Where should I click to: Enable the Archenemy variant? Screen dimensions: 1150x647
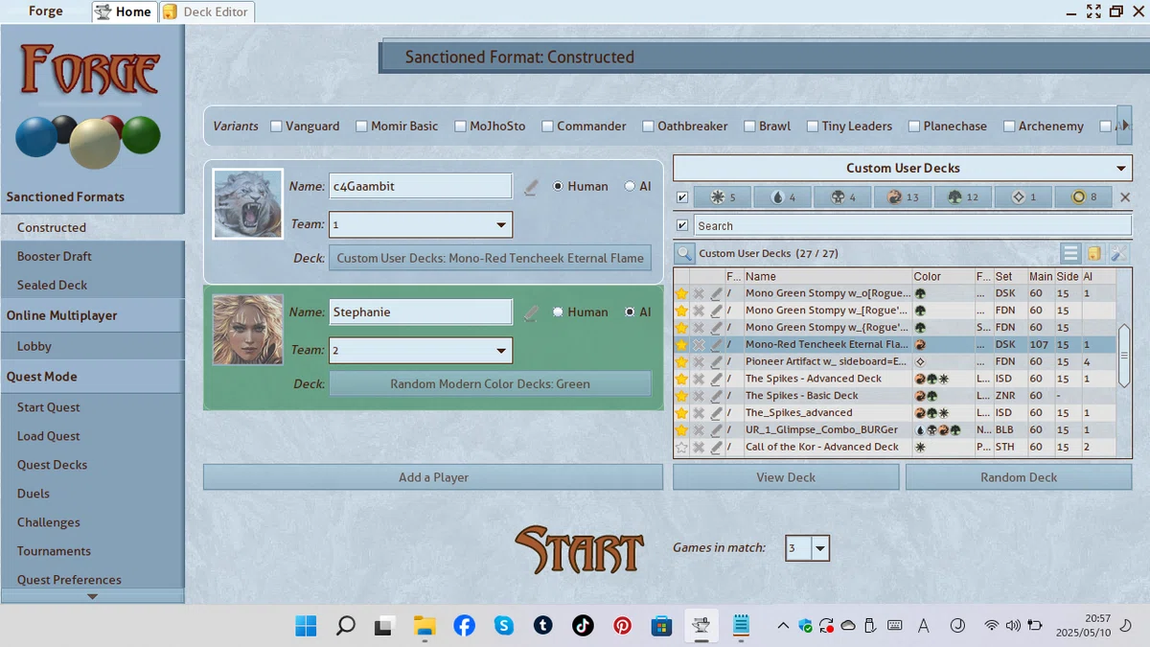tap(1009, 126)
